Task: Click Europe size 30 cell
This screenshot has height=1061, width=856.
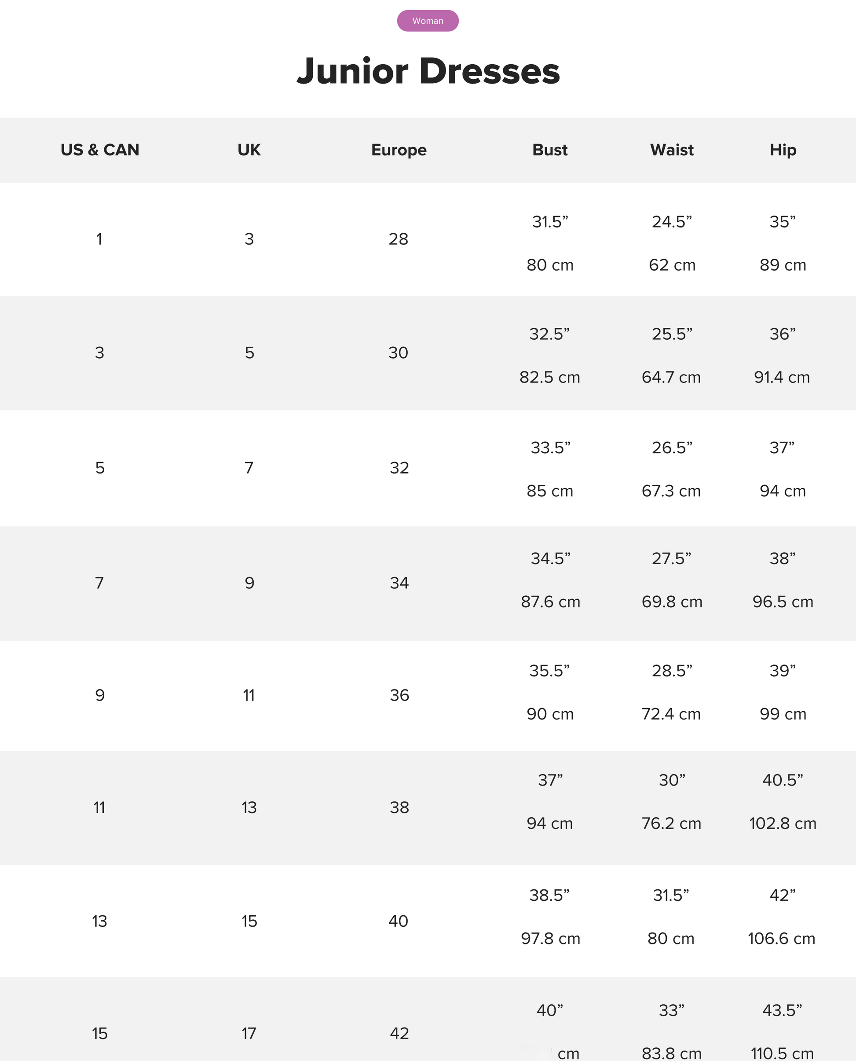Action: [399, 352]
